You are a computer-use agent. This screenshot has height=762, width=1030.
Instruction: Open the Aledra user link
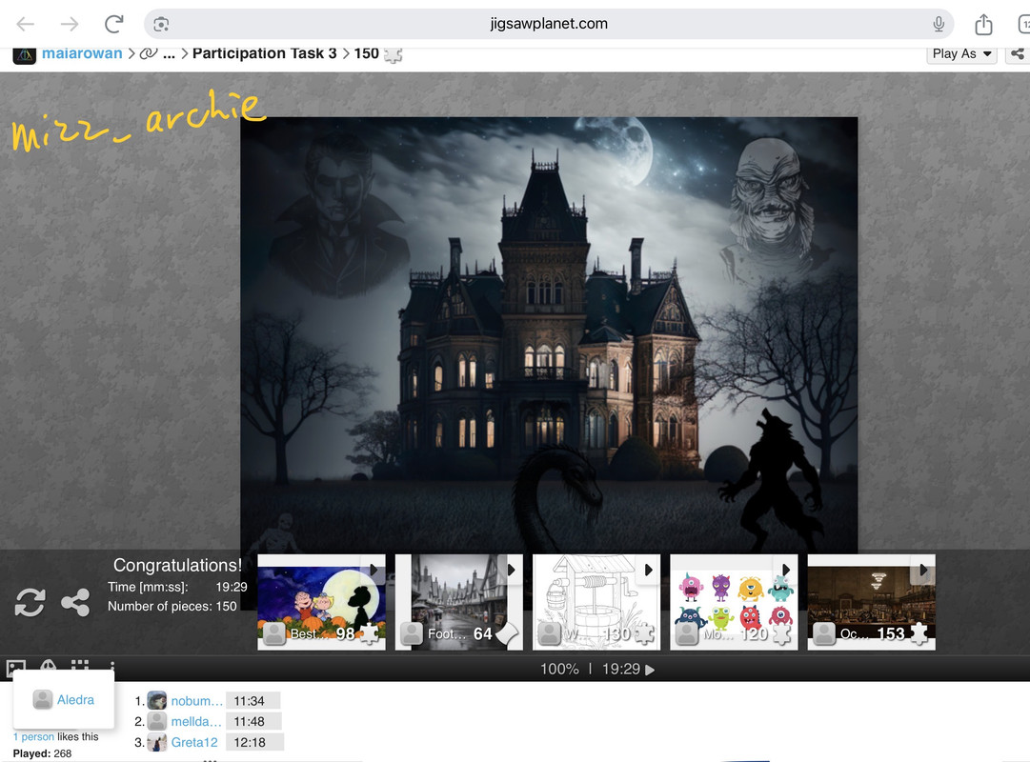pos(75,700)
